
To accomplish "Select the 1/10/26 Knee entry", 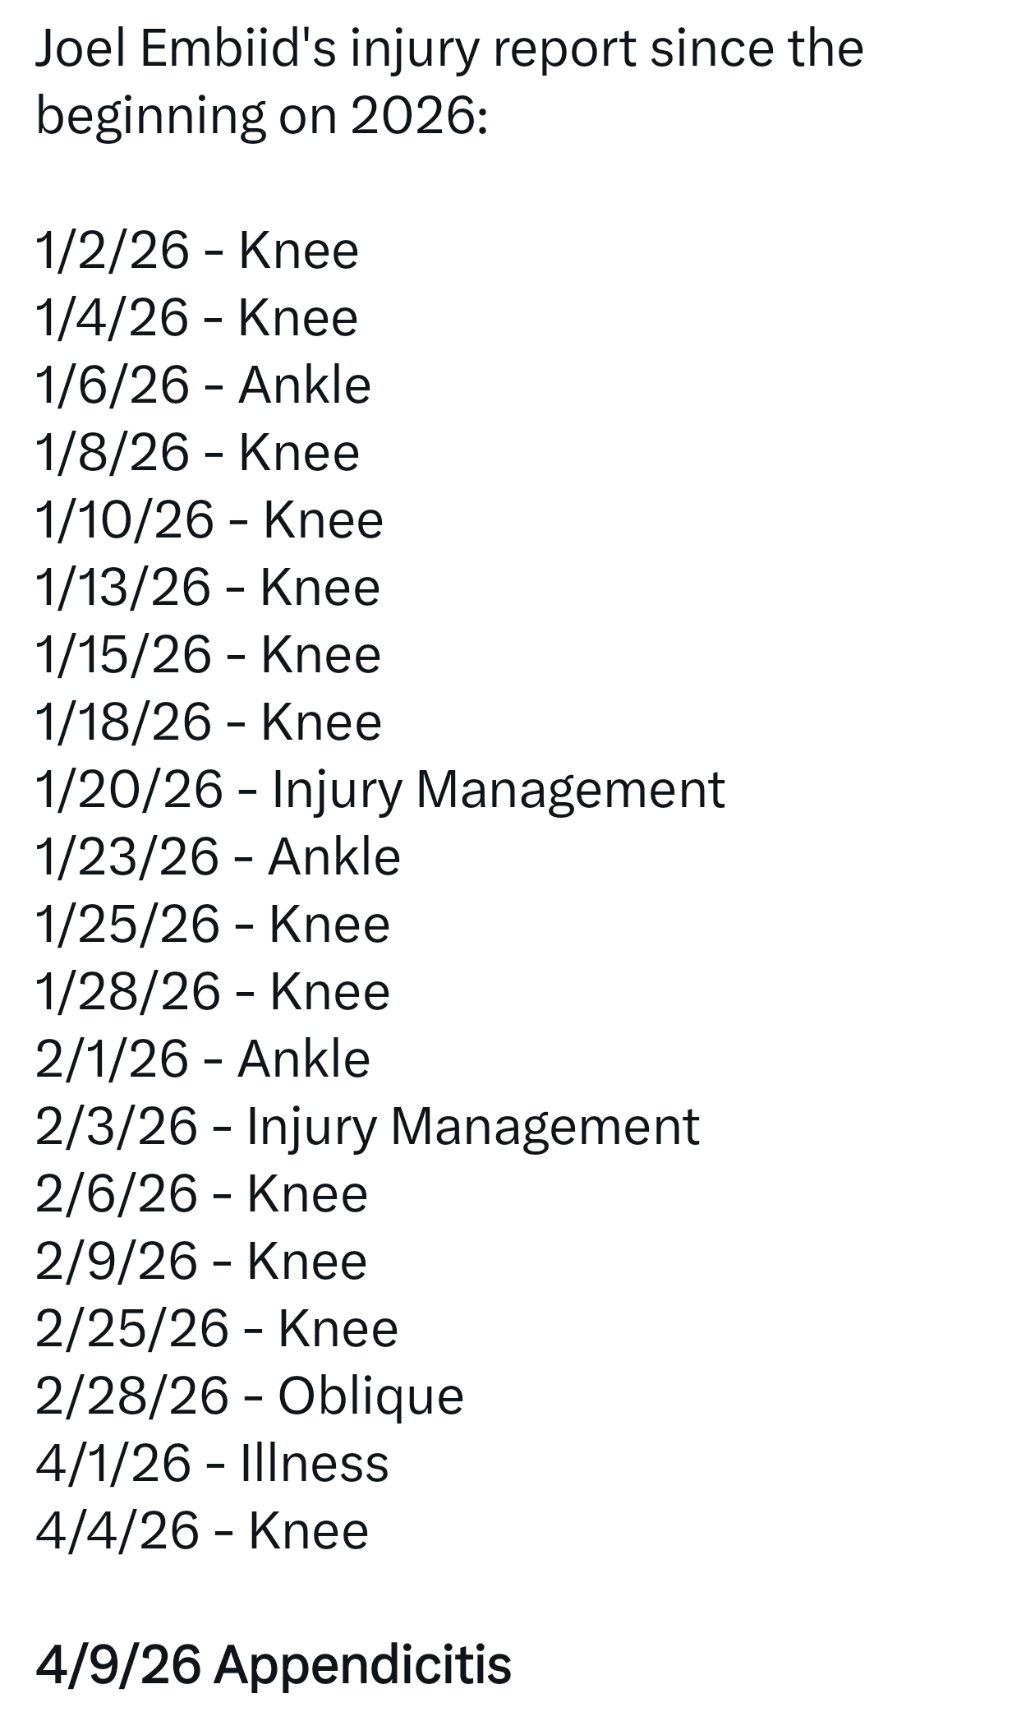I will 209,519.
